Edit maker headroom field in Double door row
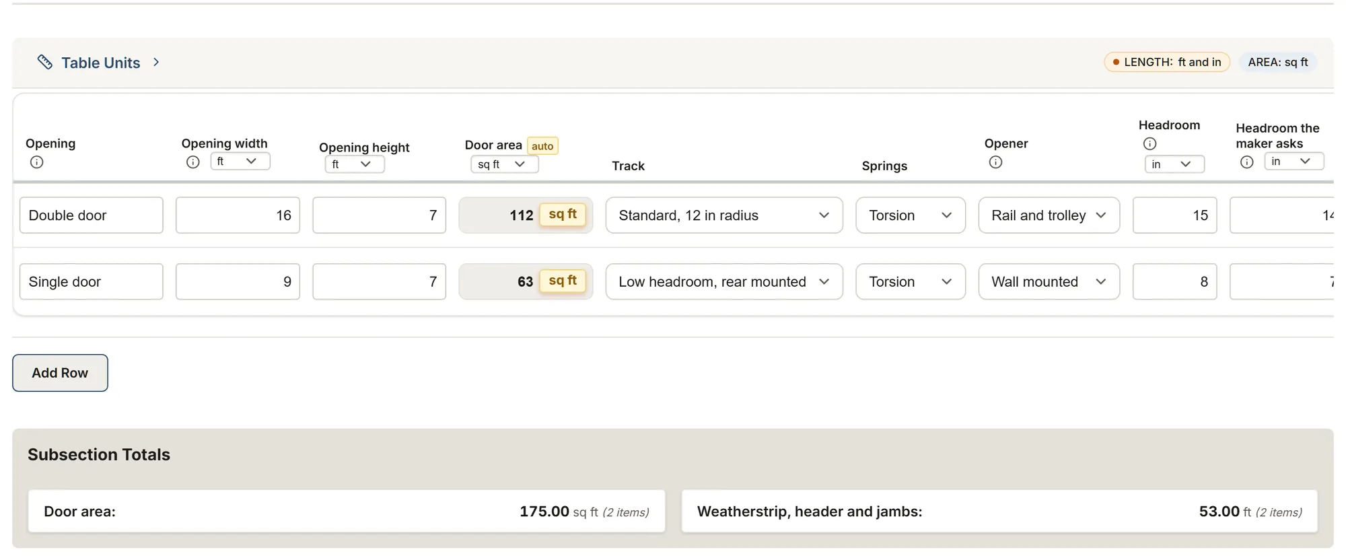This screenshot has width=1346, height=560. [1282, 215]
